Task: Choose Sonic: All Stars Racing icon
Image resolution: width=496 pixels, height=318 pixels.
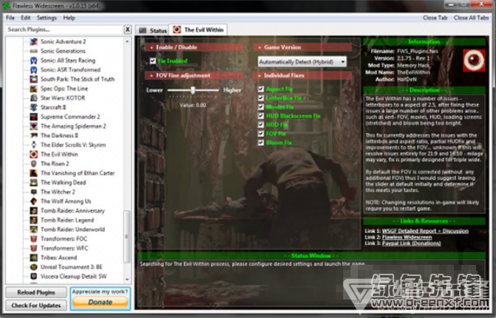Action: pos(34,61)
